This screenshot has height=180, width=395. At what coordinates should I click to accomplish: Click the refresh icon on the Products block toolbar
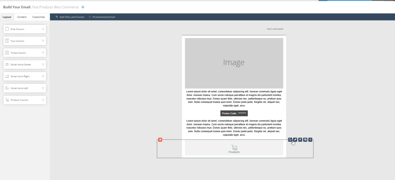305,139
